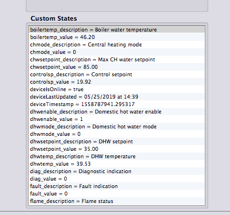The height and width of the screenshot is (215, 230).
Task: Select the boilertemp_description row
Action: pyautogui.click(x=117, y=30)
